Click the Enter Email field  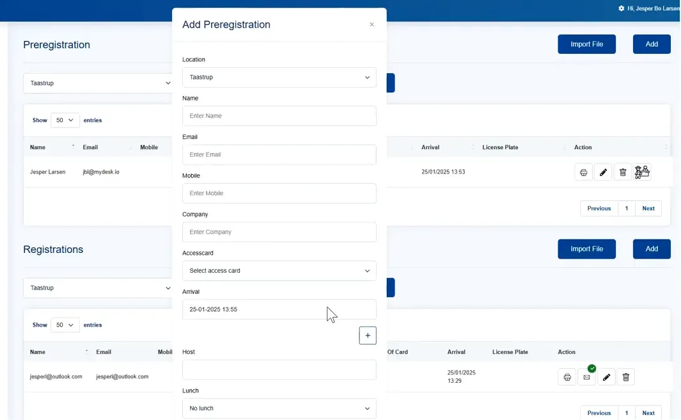[x=279, y=155]
